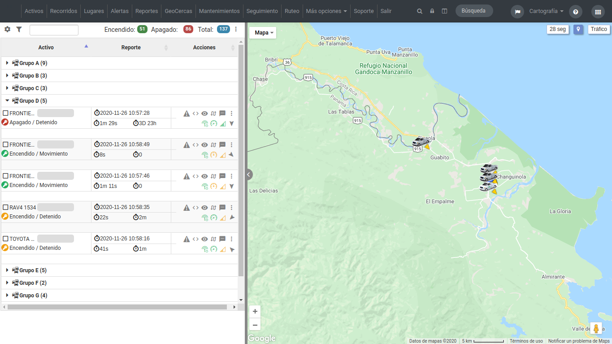Open the filter funnel icon
This screenshot has height=344, width=612.
click(x=19, y=29)
